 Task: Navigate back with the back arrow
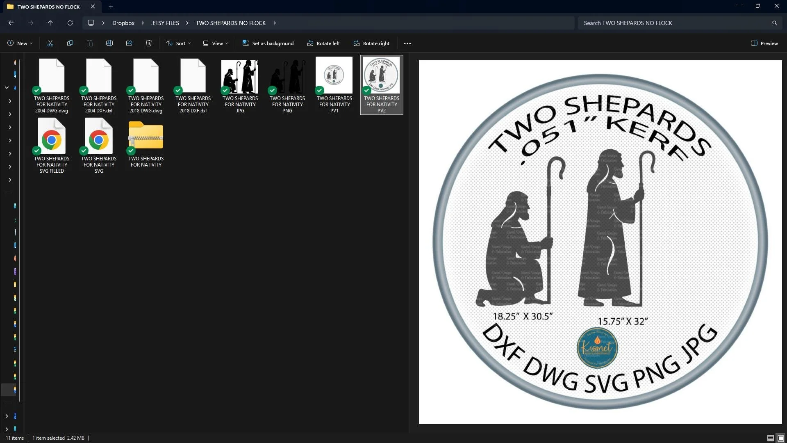tap(11, 23)
